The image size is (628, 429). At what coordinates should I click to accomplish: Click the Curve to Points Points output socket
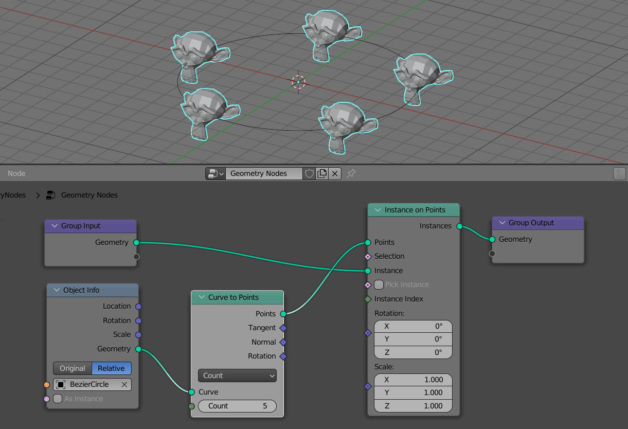coord(283,314)
